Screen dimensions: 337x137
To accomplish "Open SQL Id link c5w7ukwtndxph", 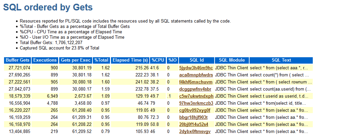I will point(196,96).
